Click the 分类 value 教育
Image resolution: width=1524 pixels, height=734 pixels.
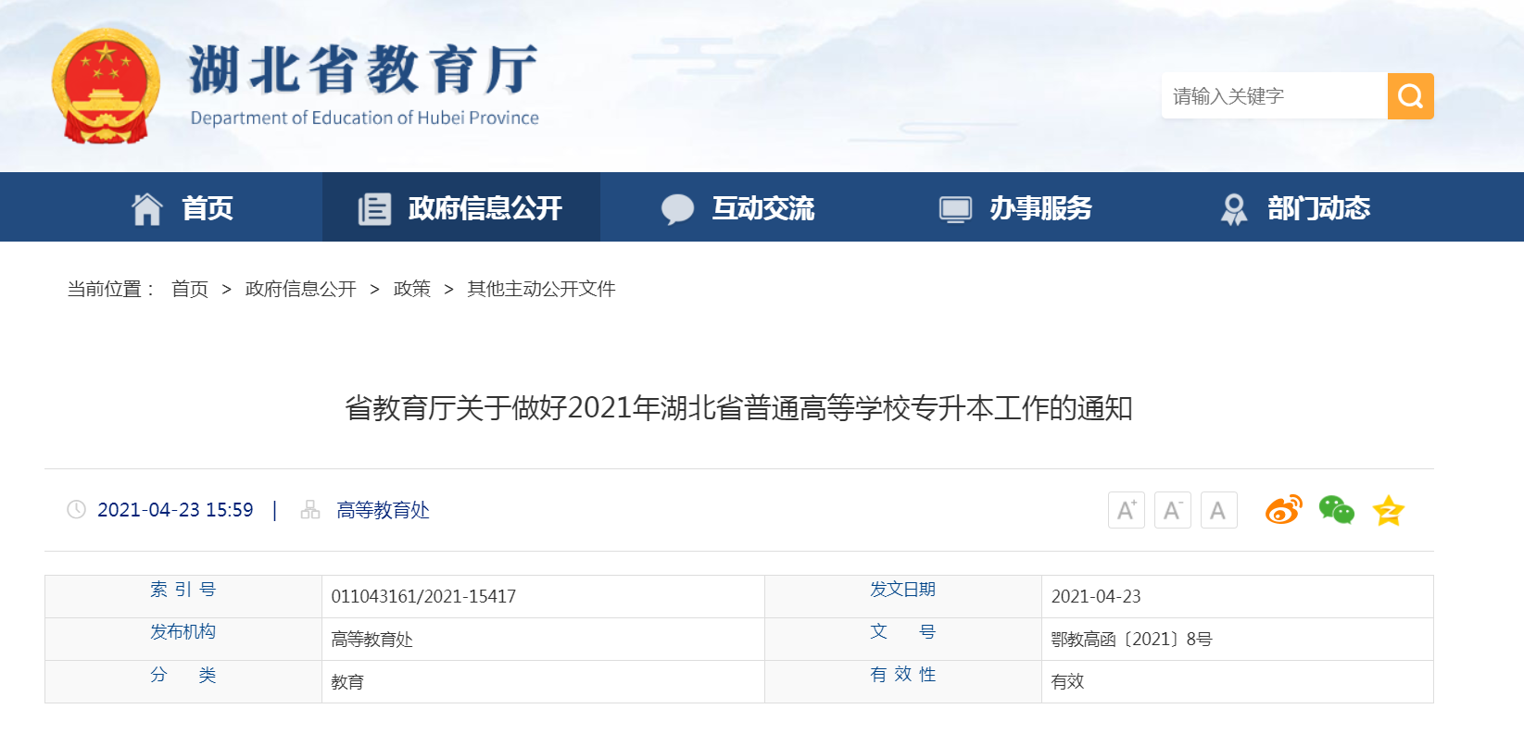[347, 682]
